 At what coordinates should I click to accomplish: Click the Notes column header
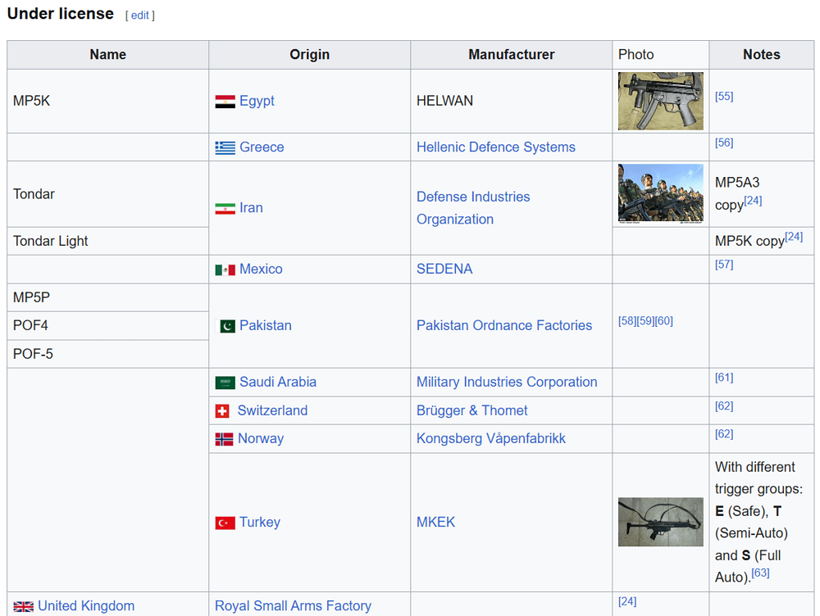click(x=762, y=54)
